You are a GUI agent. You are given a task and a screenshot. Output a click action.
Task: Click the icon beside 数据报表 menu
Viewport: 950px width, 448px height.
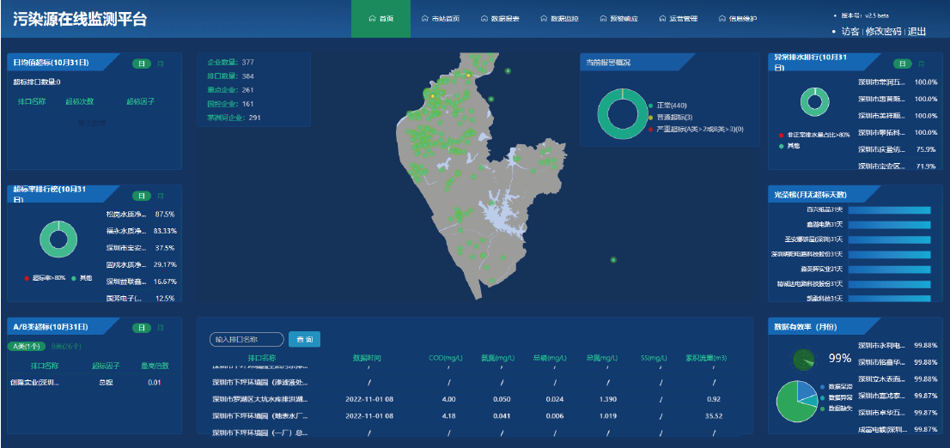click(484, 18)
